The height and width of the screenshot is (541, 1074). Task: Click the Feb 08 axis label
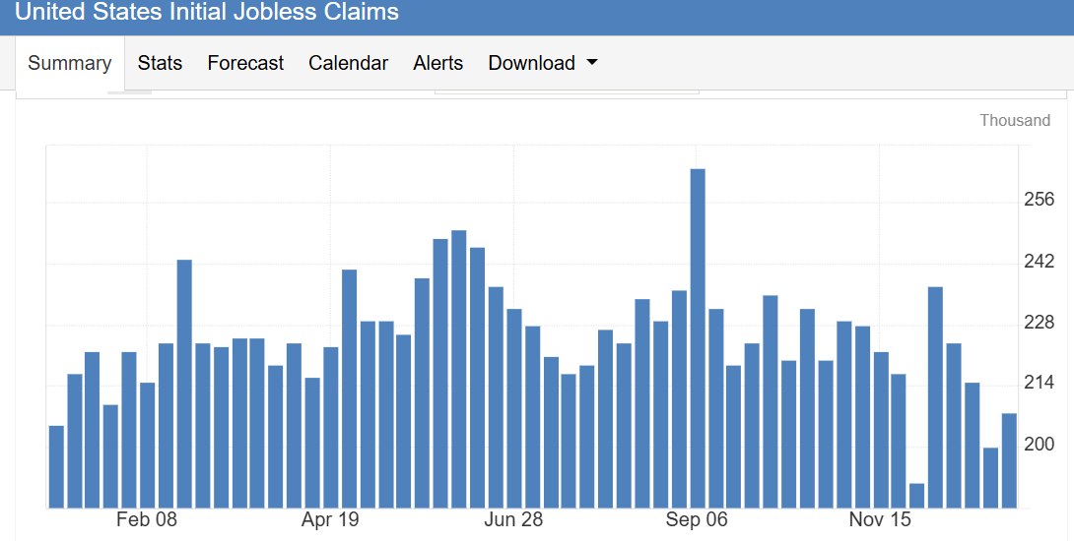[147, 519]
